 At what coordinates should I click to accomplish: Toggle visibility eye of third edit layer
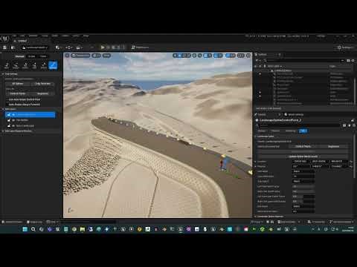click(x=13, y=126)
